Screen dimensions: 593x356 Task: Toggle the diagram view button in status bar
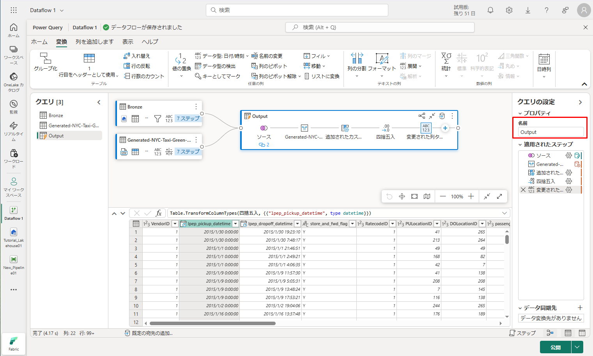pyautogui.click(x=550, y=333)
